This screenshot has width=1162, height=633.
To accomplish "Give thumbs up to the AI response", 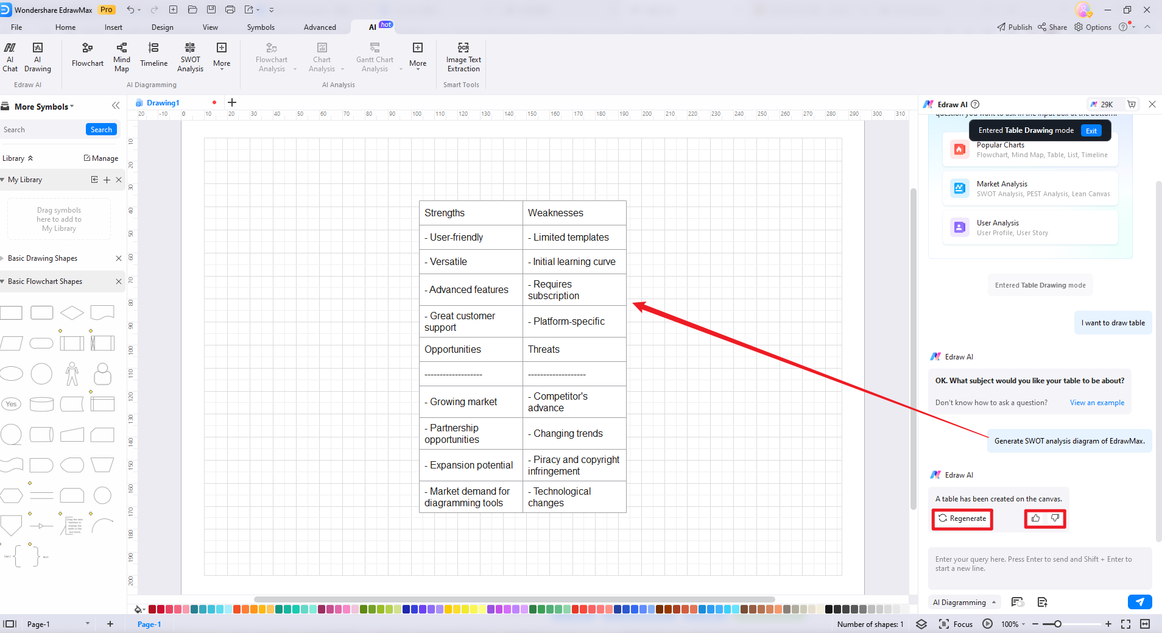I will 1035,518.
